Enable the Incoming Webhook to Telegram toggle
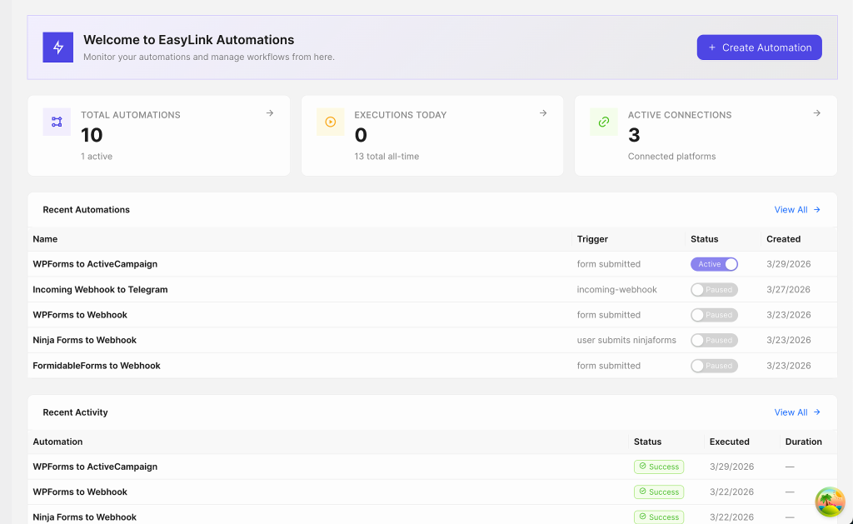Viewport: 853px width, 524px height. pyautogui.click(x=714, y=290)
